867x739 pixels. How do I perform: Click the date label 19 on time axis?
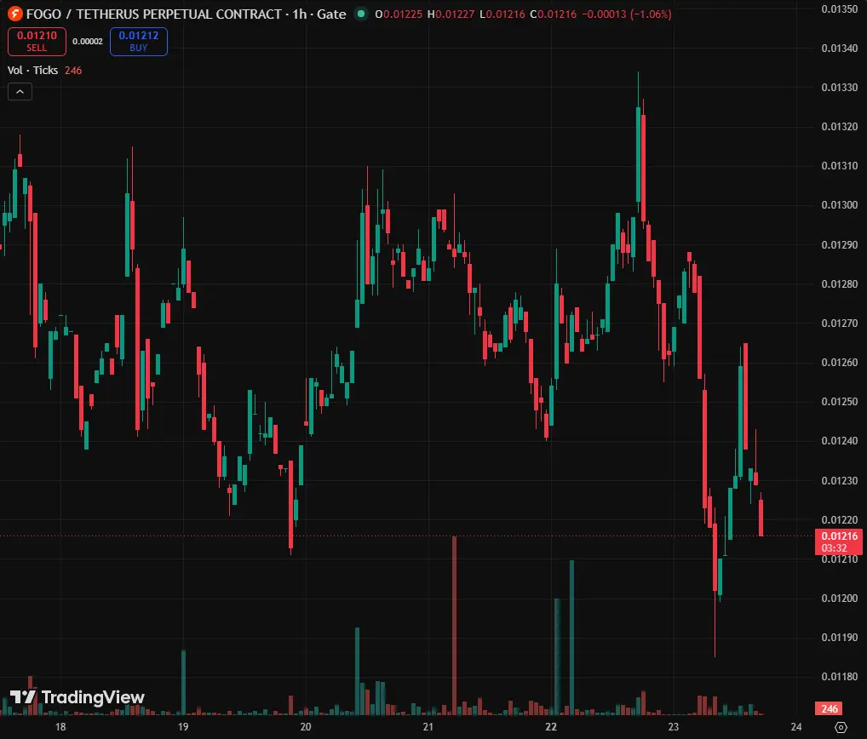point(183,727)
